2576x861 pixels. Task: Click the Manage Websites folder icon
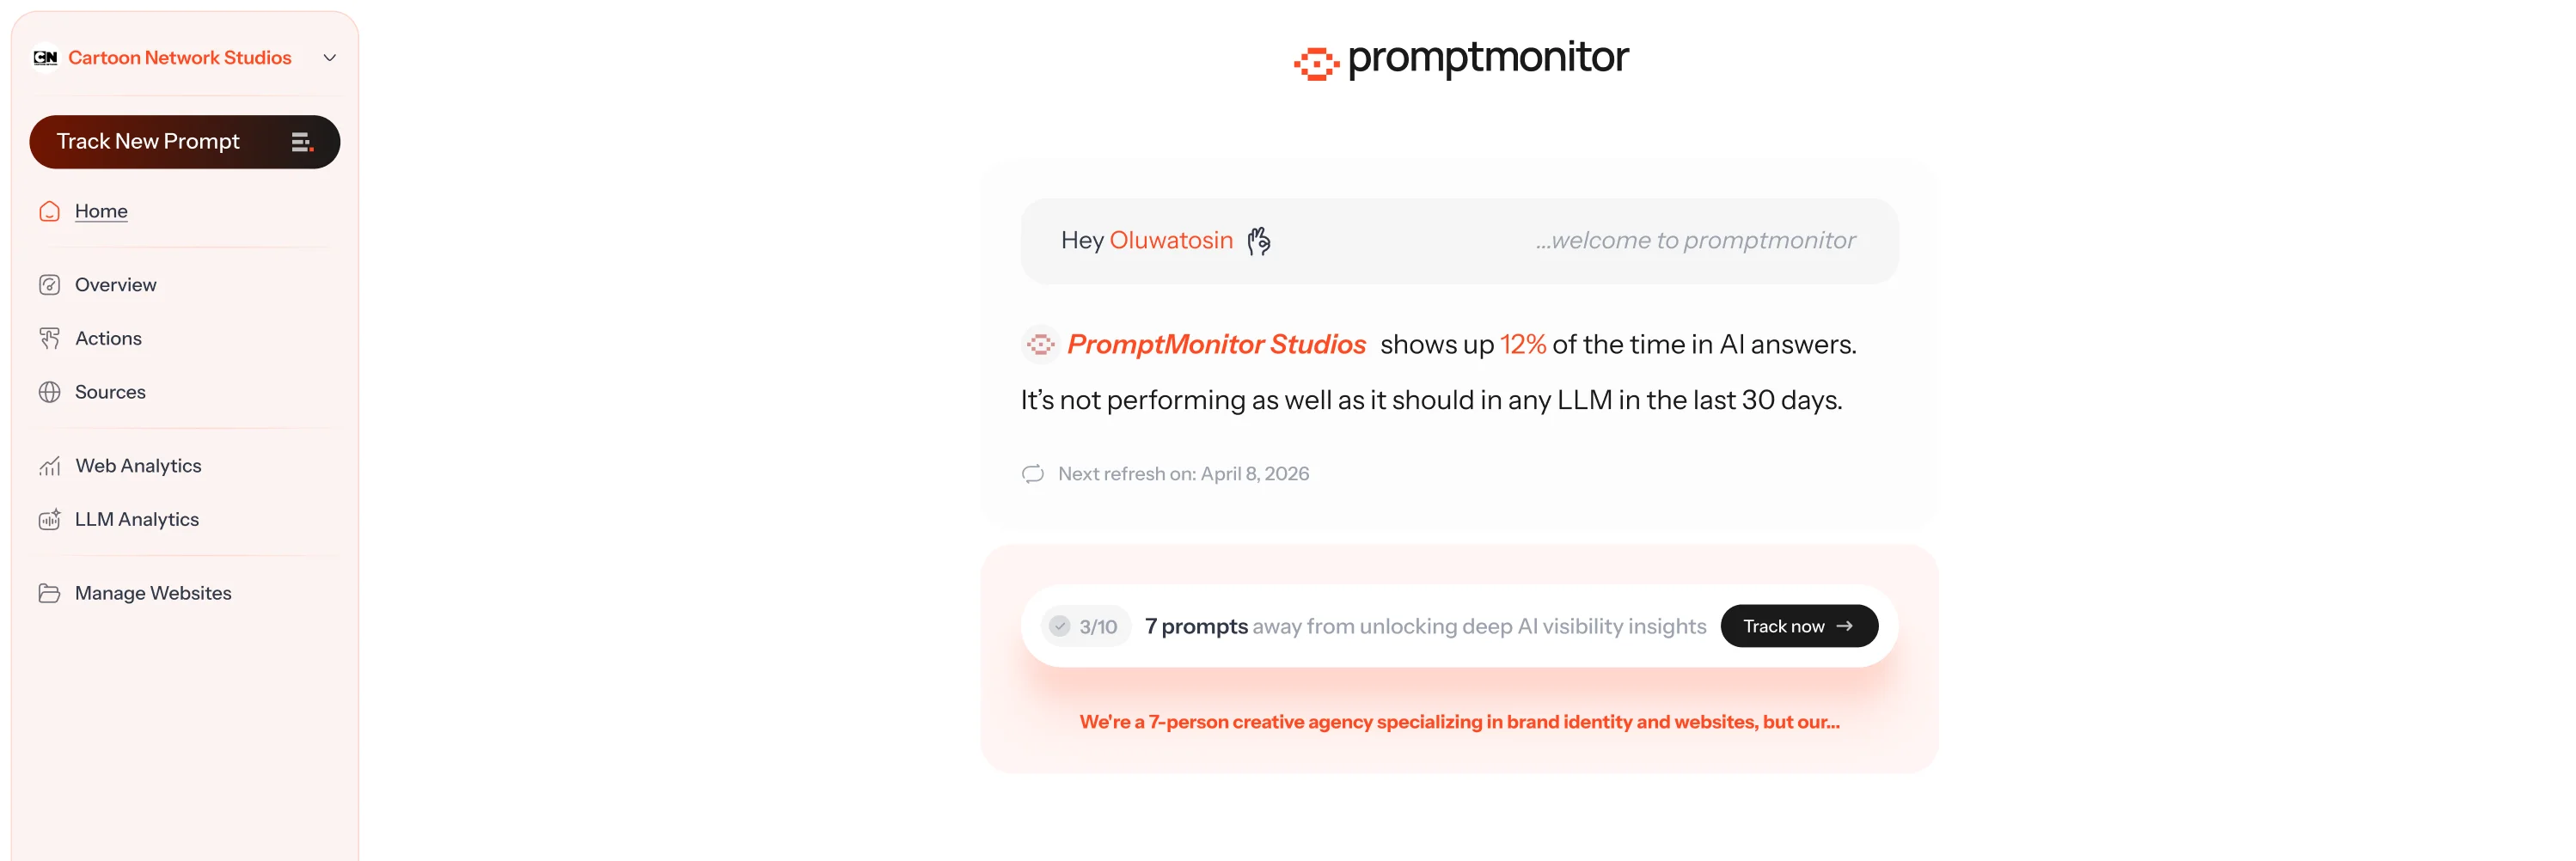click(49, 594)
